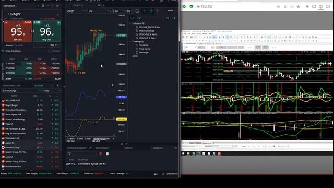The width and height of the screenshot is (334, 188).
Task: Click the remote window session ID 947313957
Action: pos(205,7)
